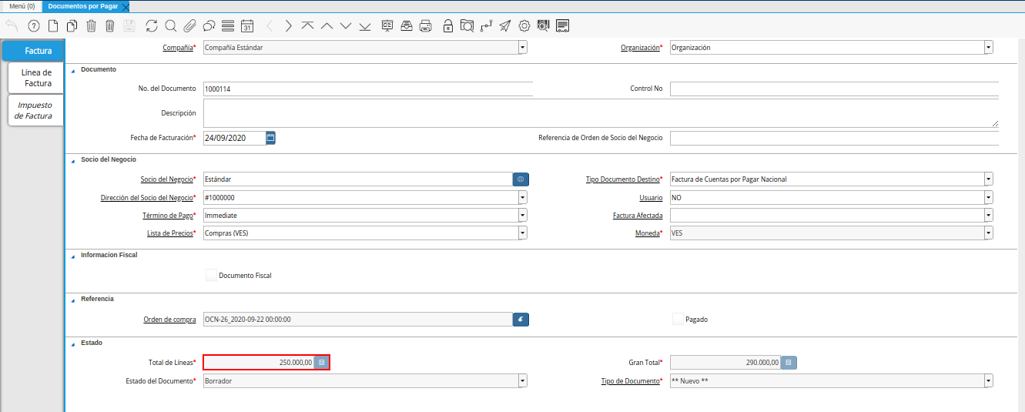Open the gear process settings icon
Viewport: 1025px width, 412px height.
[524, 26]
